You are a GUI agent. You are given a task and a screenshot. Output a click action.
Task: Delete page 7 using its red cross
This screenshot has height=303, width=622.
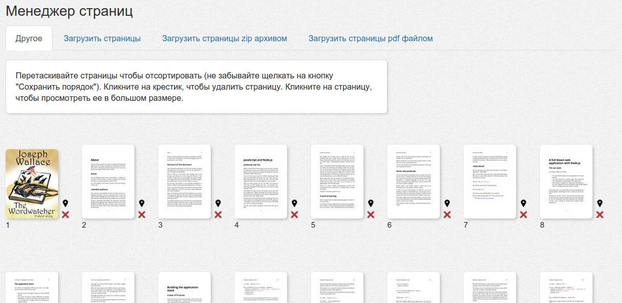click(523, 215)
